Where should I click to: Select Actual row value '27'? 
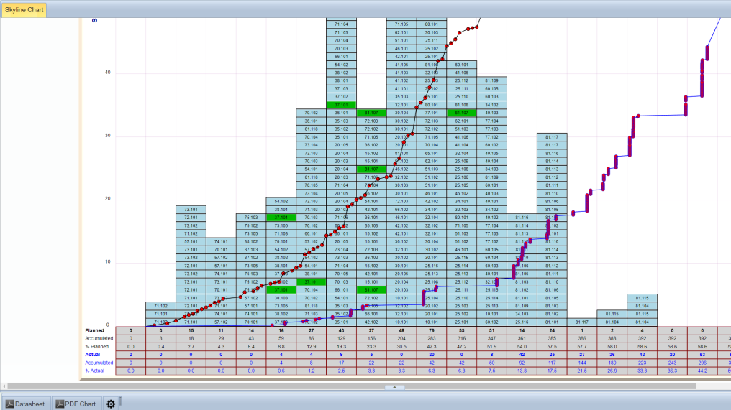[x=582, y=355]
